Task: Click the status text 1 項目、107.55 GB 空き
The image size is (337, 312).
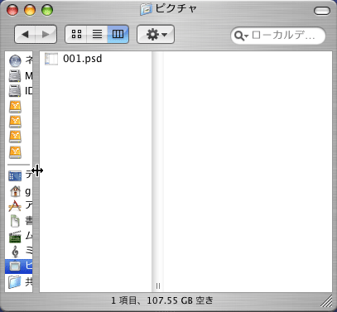Action: [162, 300]
